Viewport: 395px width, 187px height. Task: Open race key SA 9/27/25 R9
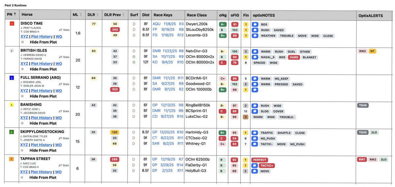click(x=168, y=84)
